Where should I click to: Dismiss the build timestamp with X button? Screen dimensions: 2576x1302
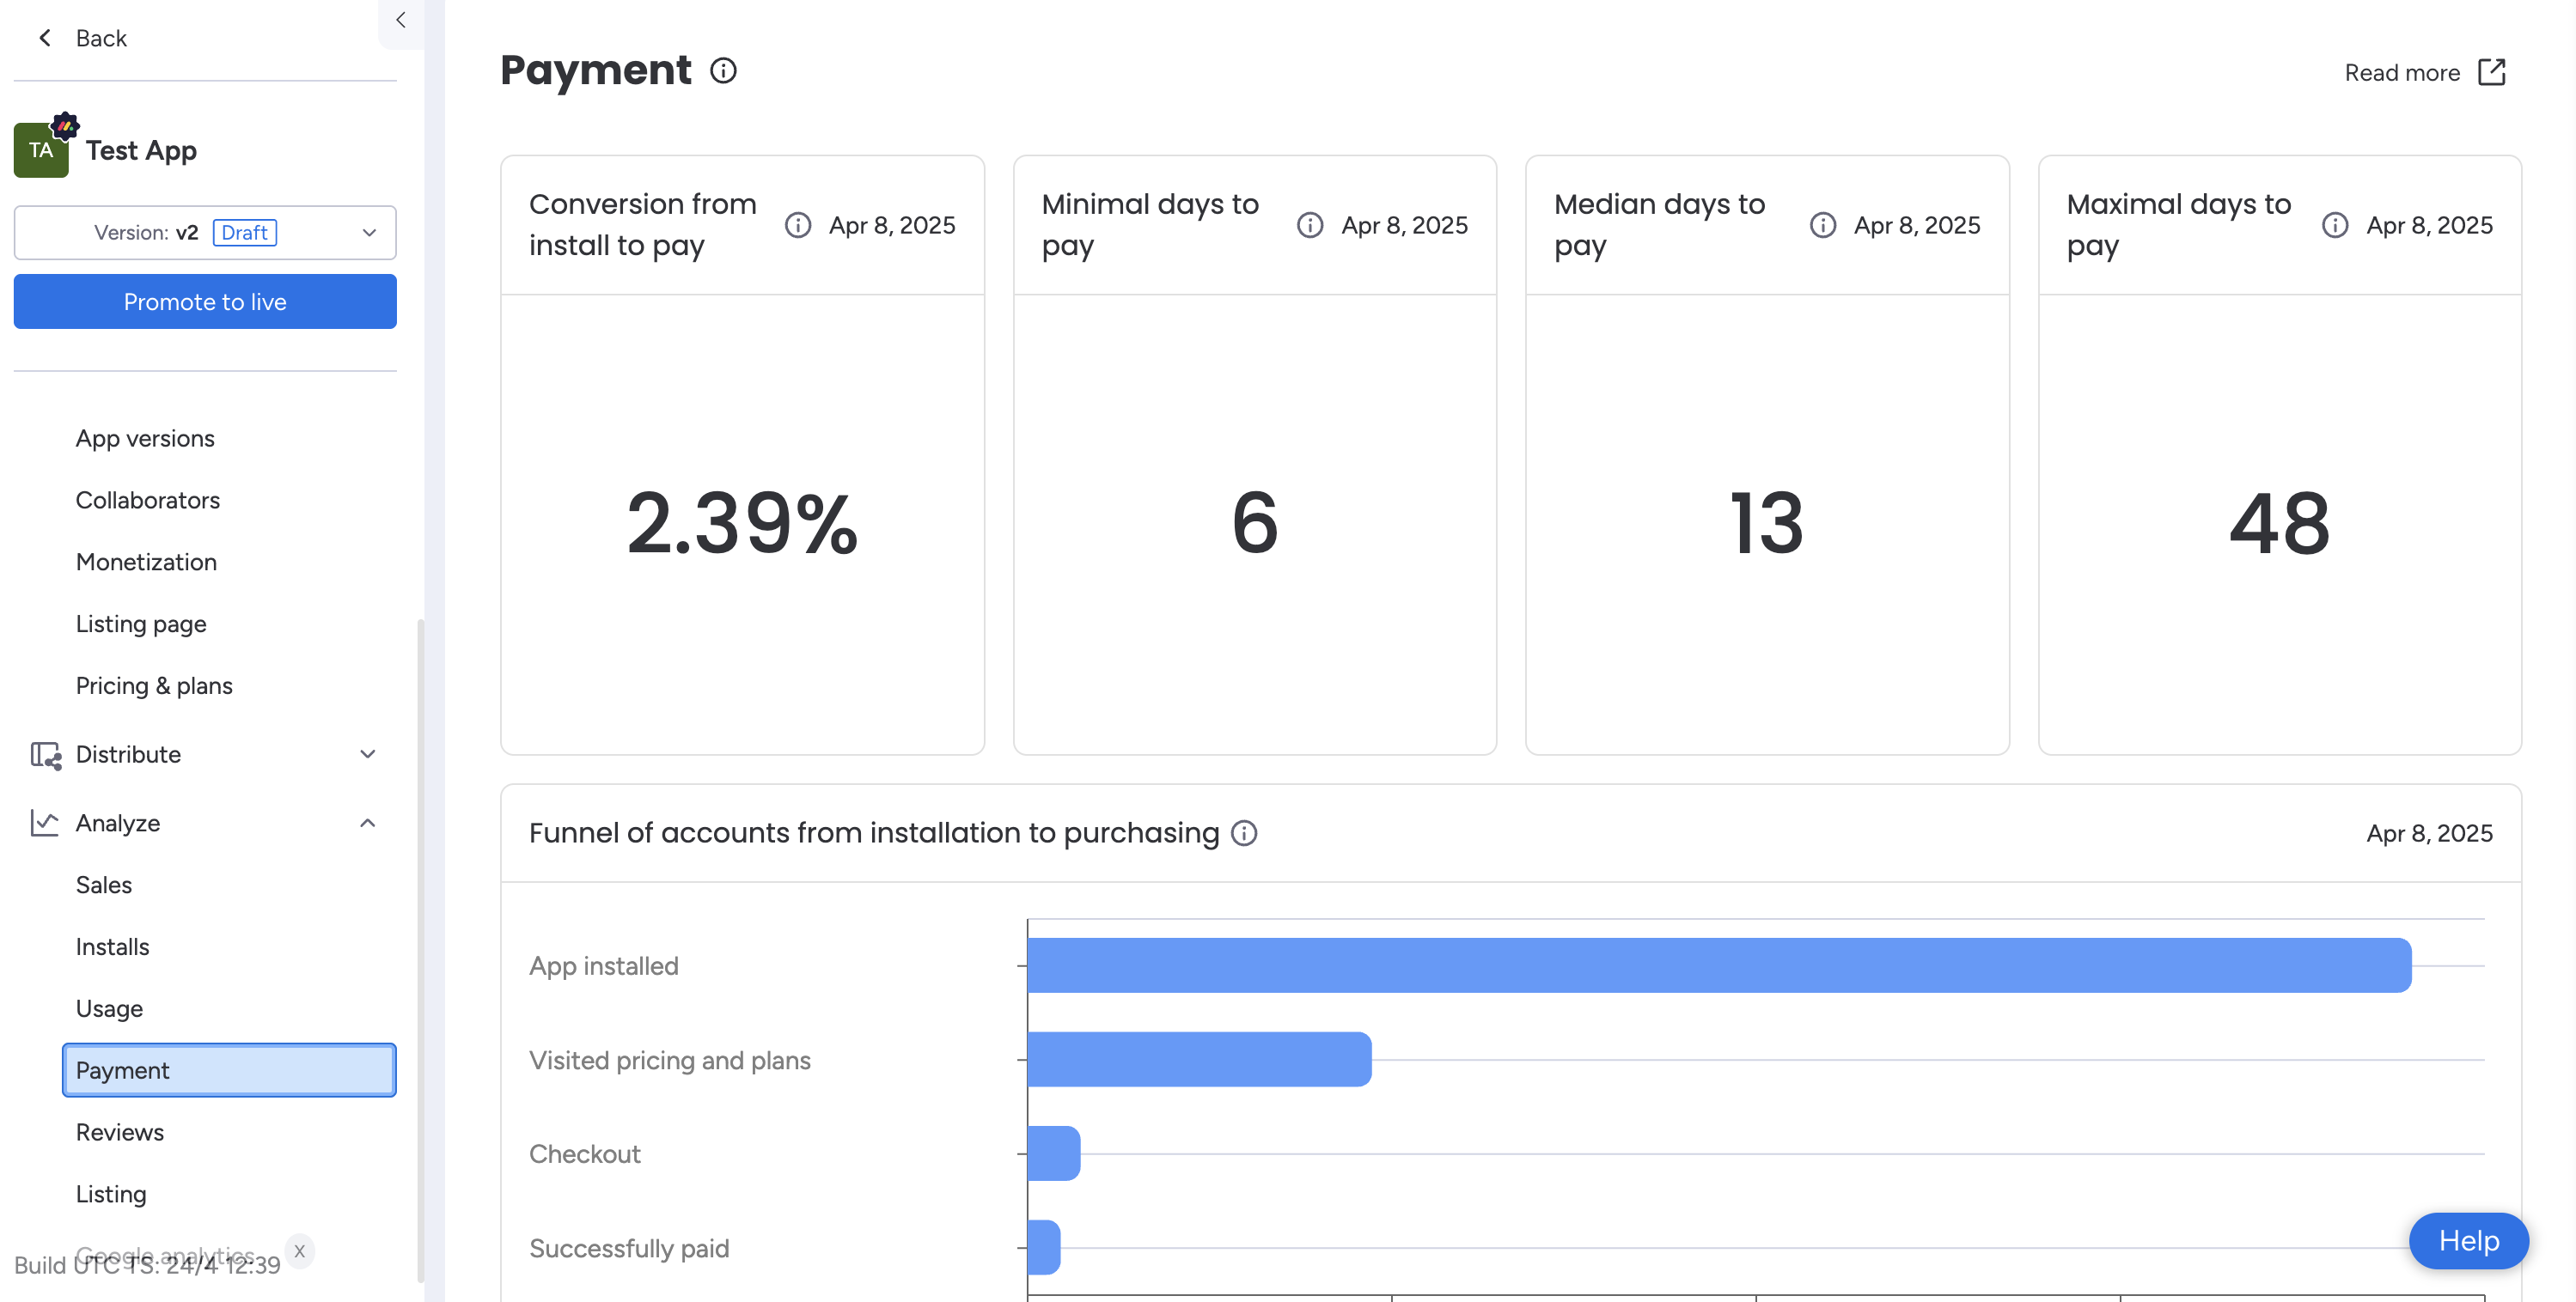click(299, 1250)
